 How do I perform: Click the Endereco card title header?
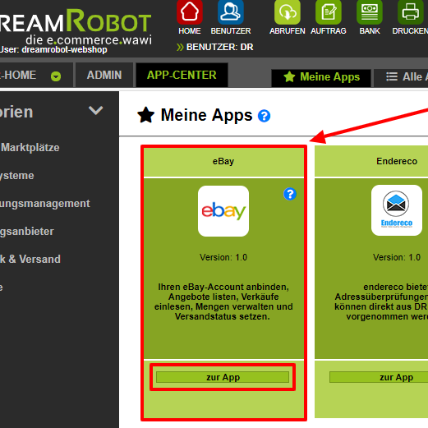tap(371, 162)
